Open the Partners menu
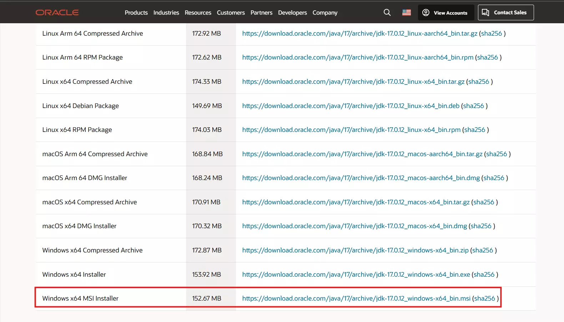 [261, 12]
